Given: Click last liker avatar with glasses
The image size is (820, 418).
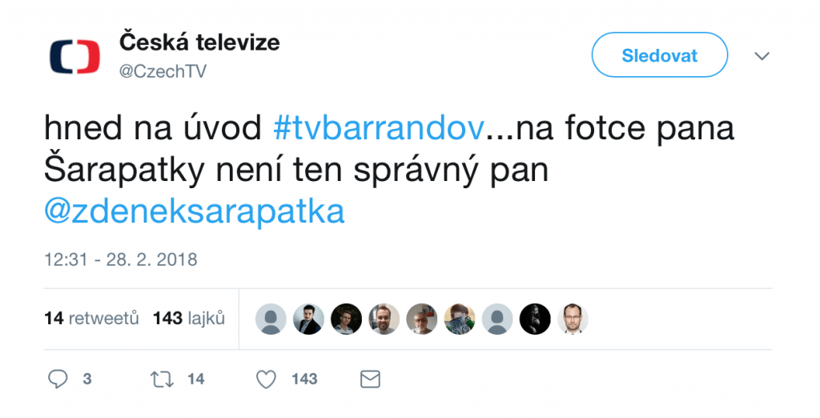Looking at the screenshot, I should (573, 319).
